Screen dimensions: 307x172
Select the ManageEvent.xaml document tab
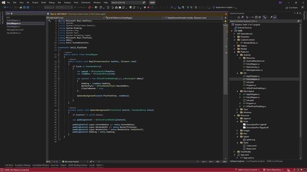15,30
